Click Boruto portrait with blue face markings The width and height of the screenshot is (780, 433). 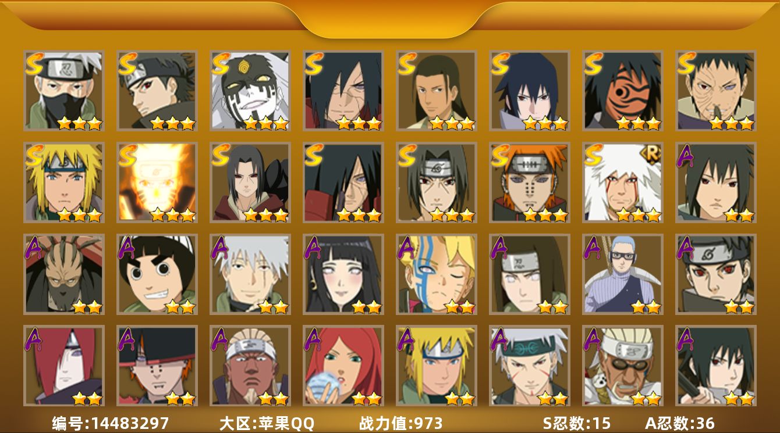click(x=437, y=274)
